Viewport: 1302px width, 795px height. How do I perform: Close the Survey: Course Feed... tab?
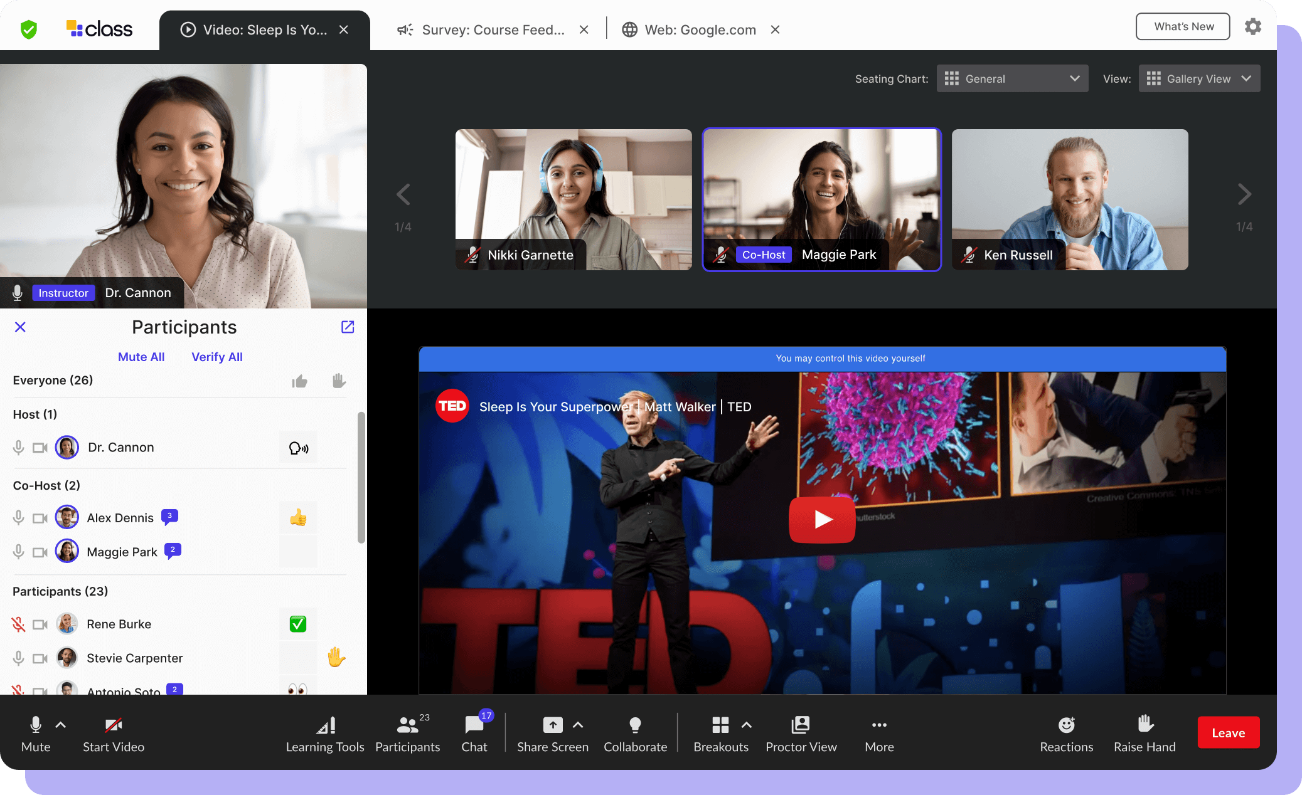coord(584,29)
